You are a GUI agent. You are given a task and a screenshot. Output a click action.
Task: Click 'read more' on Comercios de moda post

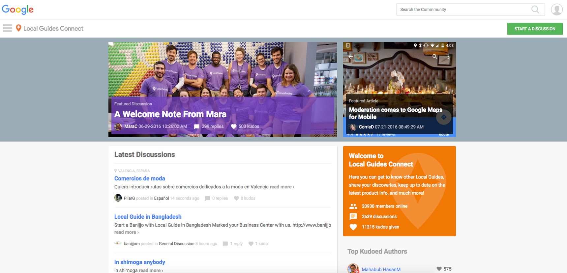(282, 187)
